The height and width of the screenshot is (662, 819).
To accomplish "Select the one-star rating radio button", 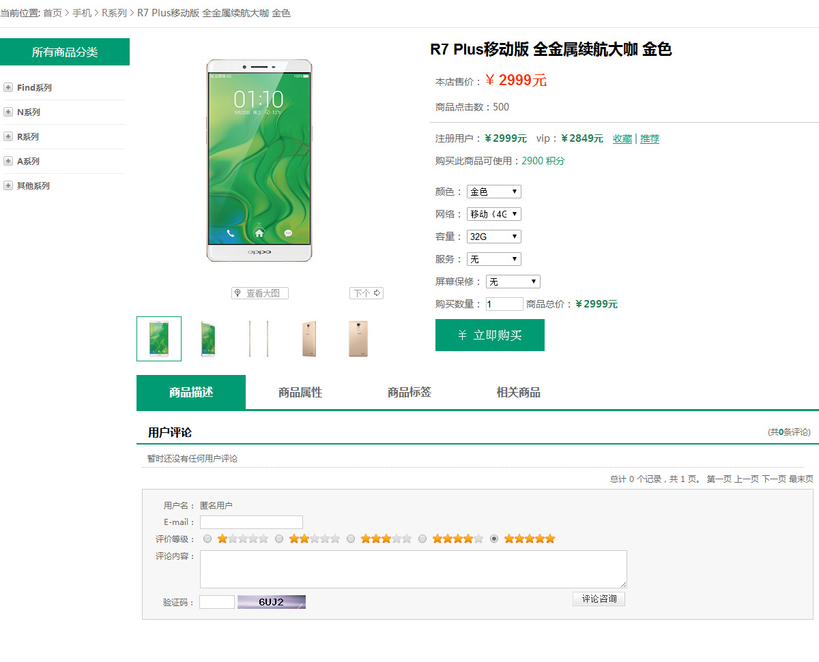I will point(207,539).
